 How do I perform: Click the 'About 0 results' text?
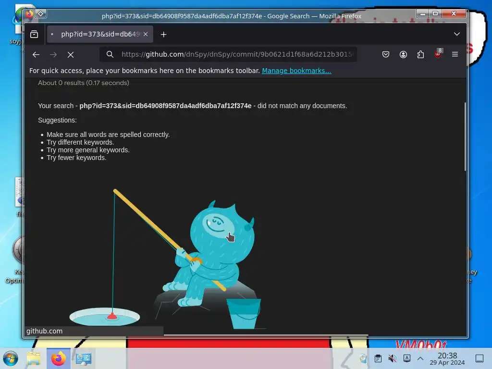tap(84, 83)
